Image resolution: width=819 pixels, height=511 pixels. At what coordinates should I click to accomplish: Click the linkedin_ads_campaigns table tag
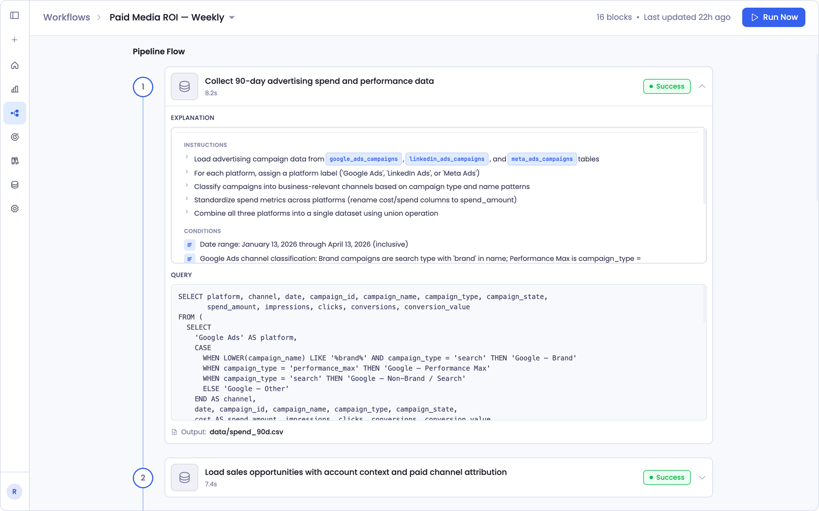[447, 159]
